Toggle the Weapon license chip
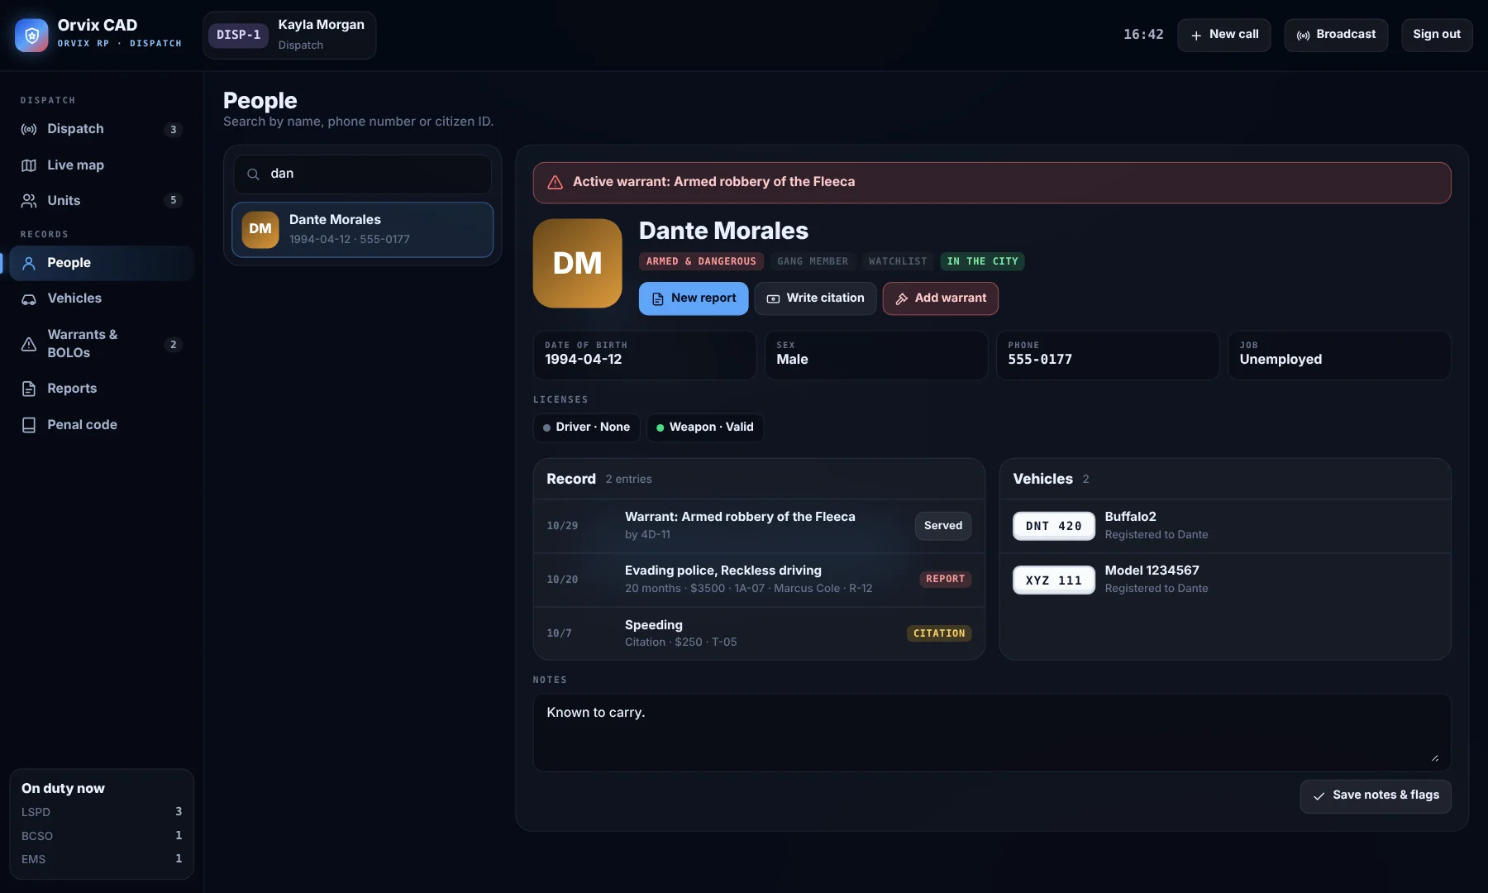Image resolution: width=1488 pixels, height=893 pixels. [x=704, y=427]
